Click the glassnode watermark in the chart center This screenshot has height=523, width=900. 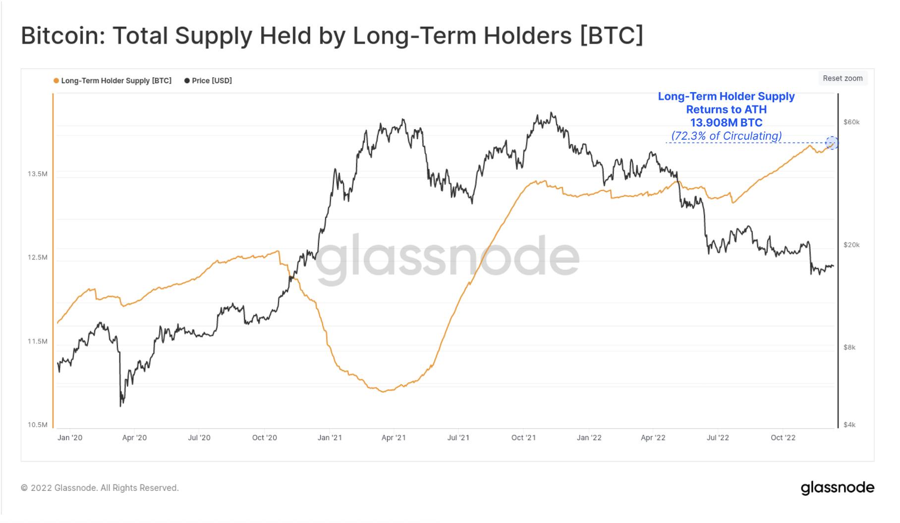(447, 258)
